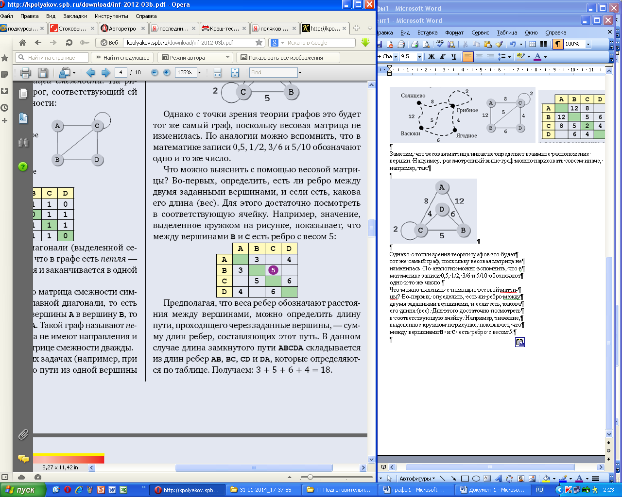Click Word highlight color marker button

(x=520, y=57)
